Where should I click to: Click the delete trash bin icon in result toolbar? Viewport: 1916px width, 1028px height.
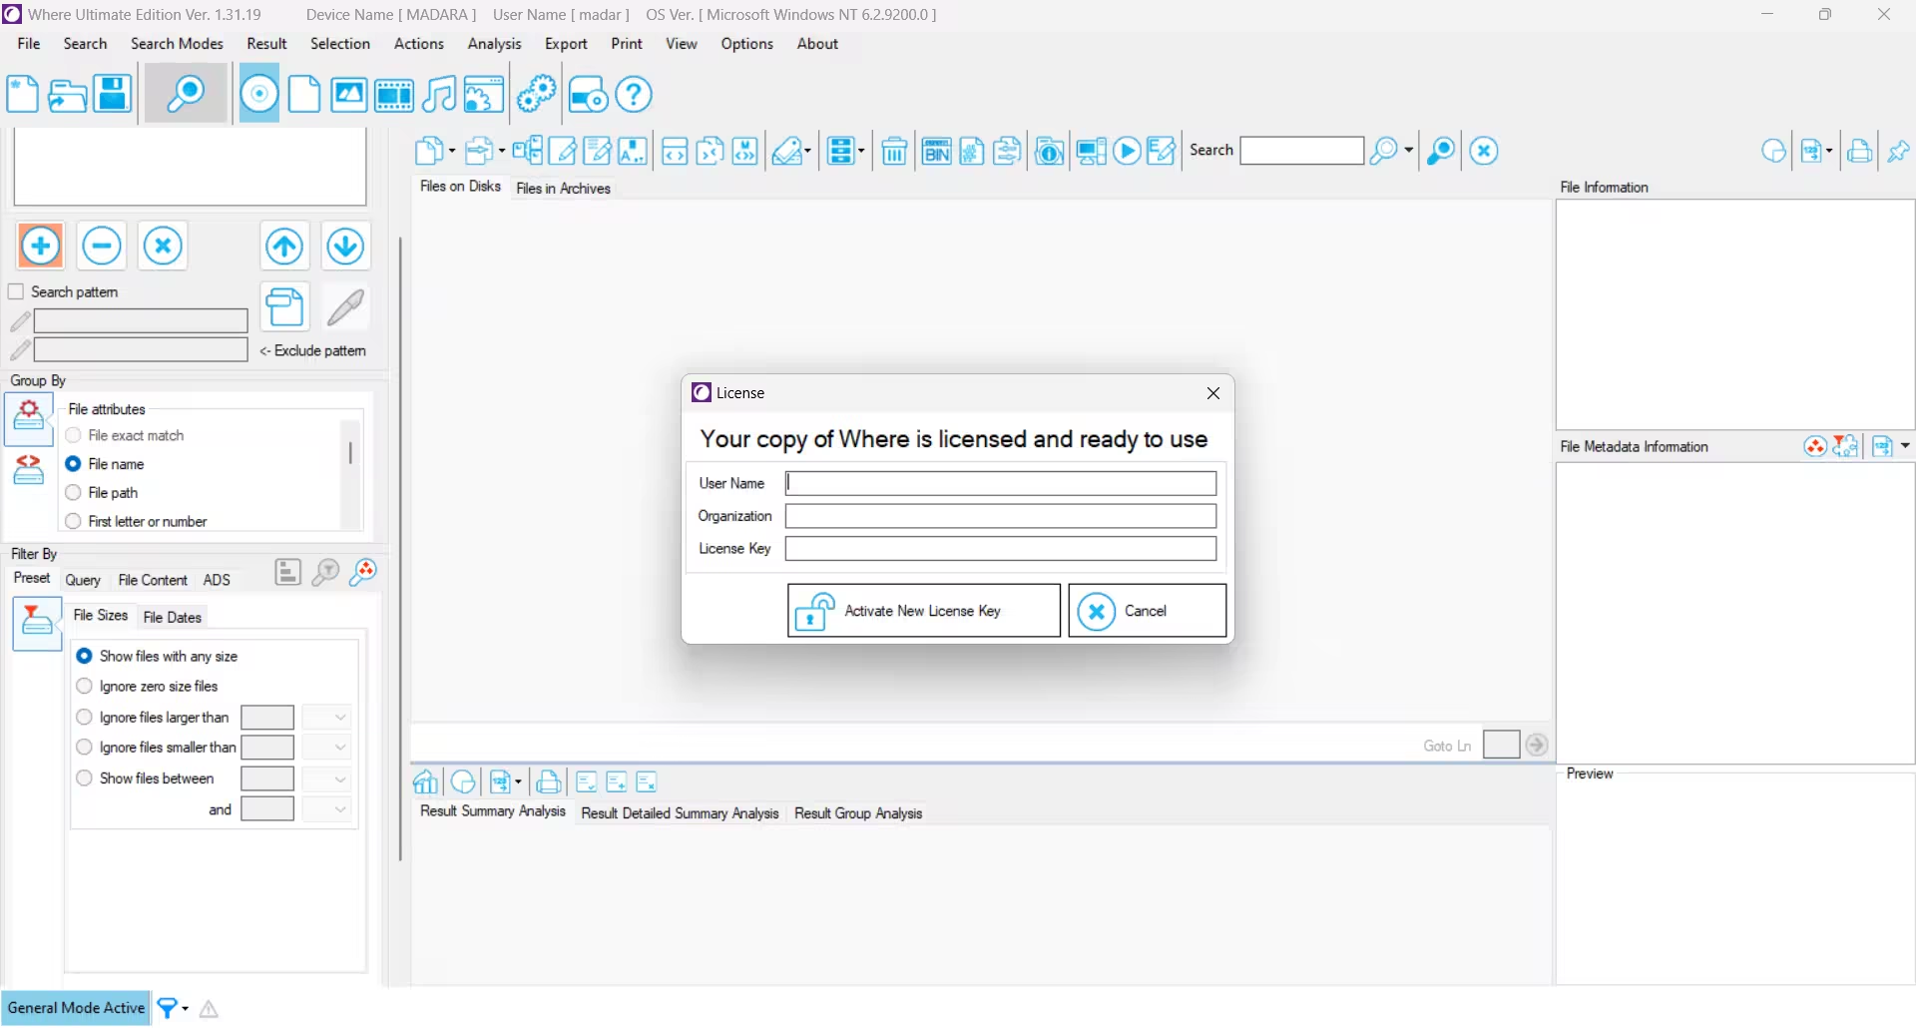[x=894, y=151]
